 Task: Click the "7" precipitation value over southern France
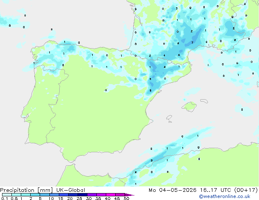pyautogui.click(x=192, y=42)
